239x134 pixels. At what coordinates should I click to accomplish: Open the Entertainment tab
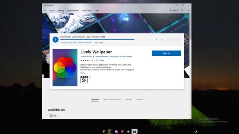pyautogui.click(x=73, y=10)
